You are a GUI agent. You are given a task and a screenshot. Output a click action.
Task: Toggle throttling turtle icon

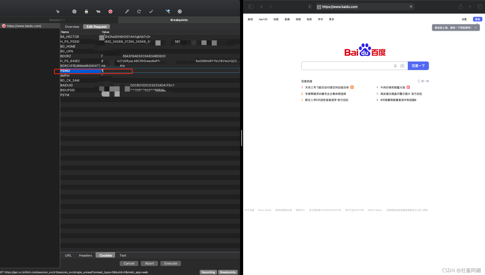coord(98,12)
